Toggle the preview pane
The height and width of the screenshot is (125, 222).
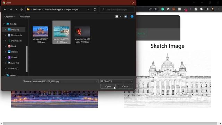click(126, 16)
